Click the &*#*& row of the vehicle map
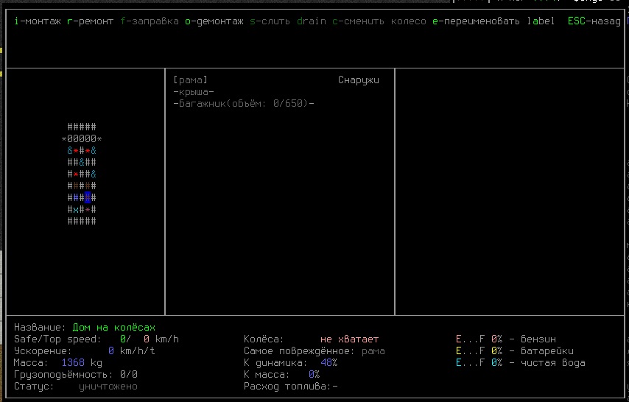 82,150
